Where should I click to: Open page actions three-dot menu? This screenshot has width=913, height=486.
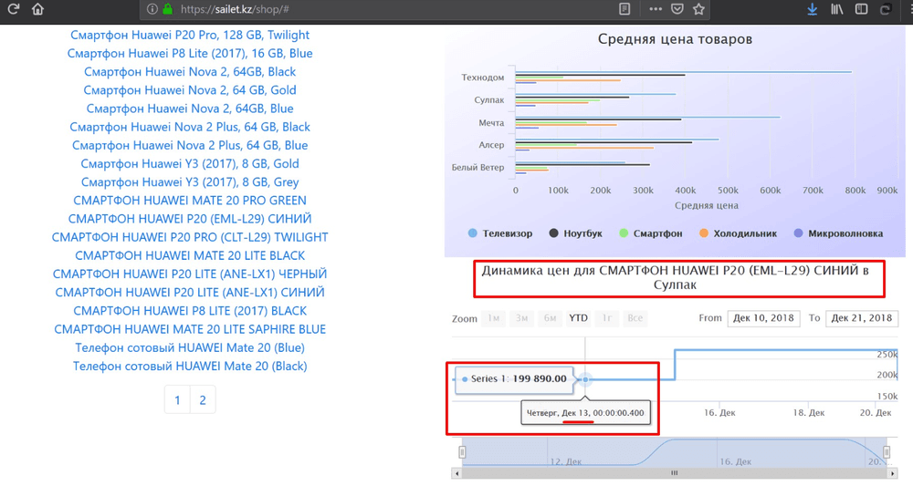[x=656, y=9]
